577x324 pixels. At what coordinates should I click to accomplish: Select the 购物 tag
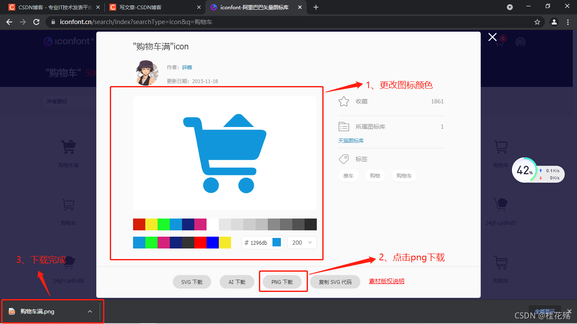375,175
